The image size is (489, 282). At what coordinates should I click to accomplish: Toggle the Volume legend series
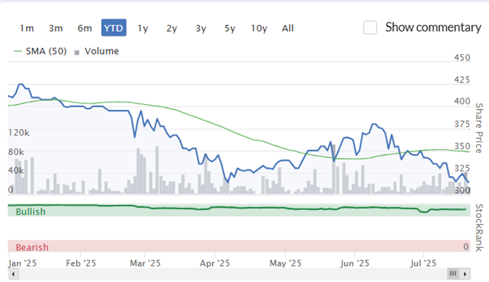tap(96, 51)
